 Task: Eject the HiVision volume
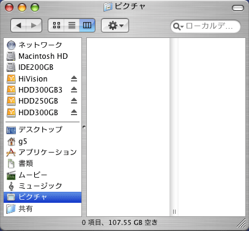[x=74, y=79]
